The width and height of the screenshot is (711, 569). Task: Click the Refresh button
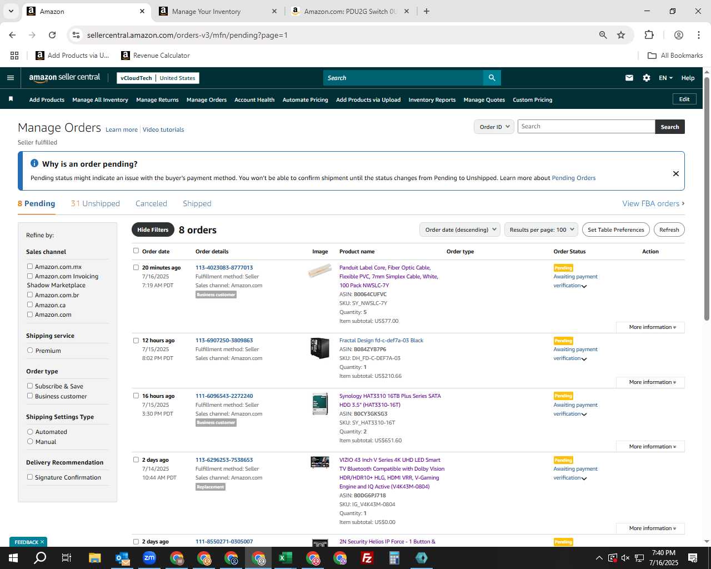pos(669,229)
